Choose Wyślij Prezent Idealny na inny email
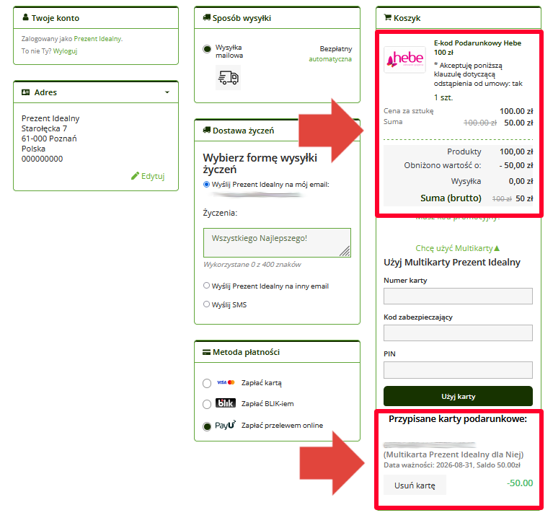The image size is (553, 523). point(207,286)
